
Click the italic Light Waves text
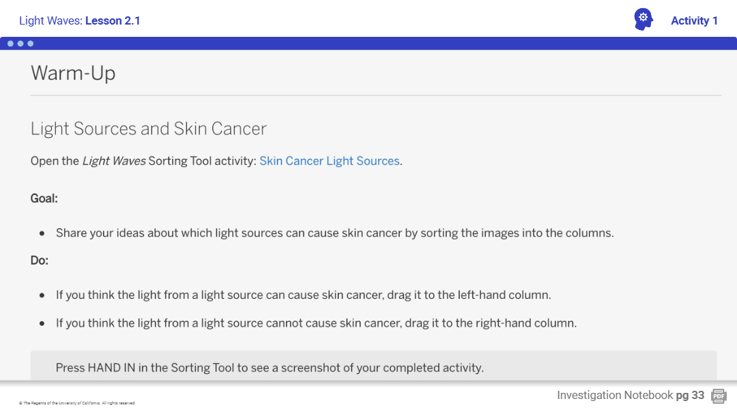point(113,161)
